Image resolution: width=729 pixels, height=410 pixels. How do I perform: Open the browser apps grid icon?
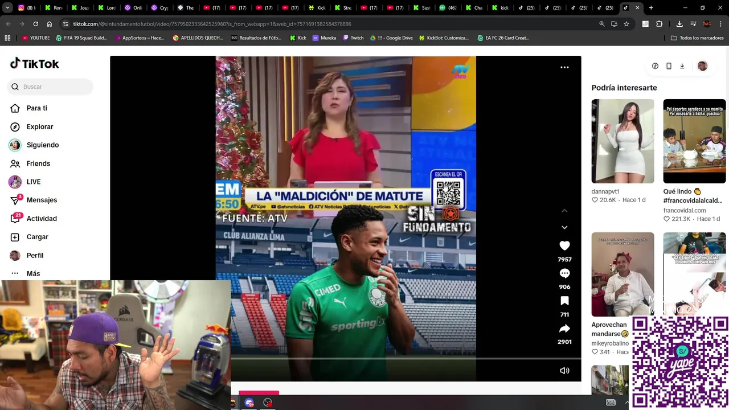[x=7, y=38]
